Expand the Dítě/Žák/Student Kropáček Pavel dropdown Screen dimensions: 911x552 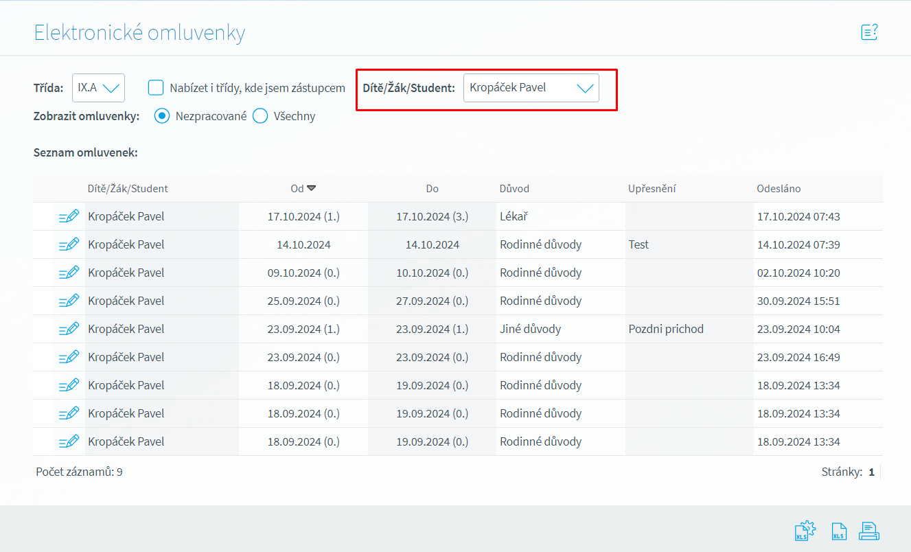531,88
